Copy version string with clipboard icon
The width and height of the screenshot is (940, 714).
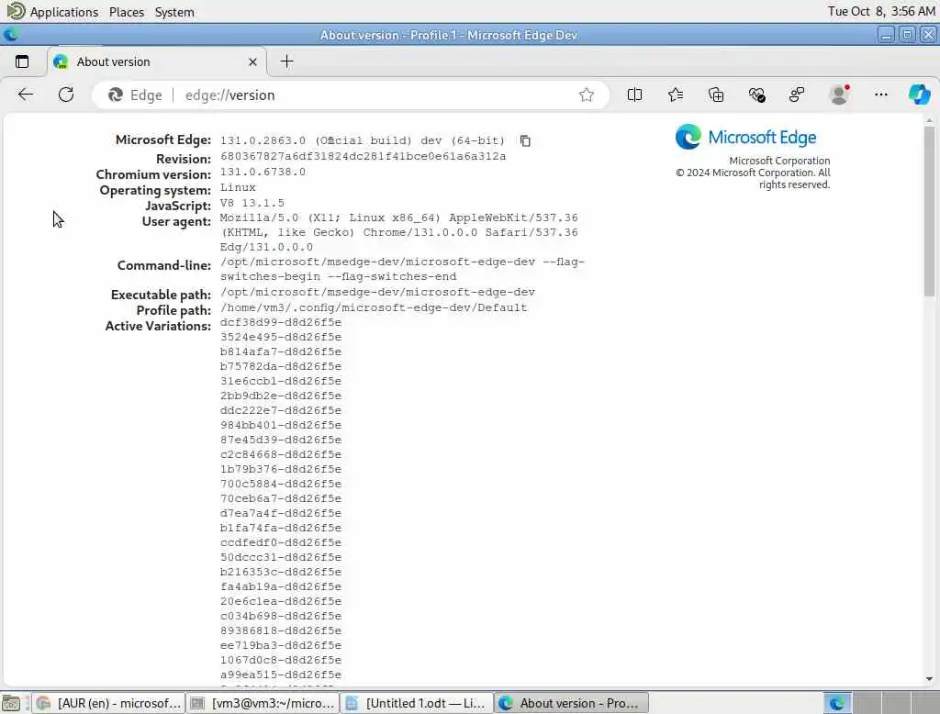[525, 141]
